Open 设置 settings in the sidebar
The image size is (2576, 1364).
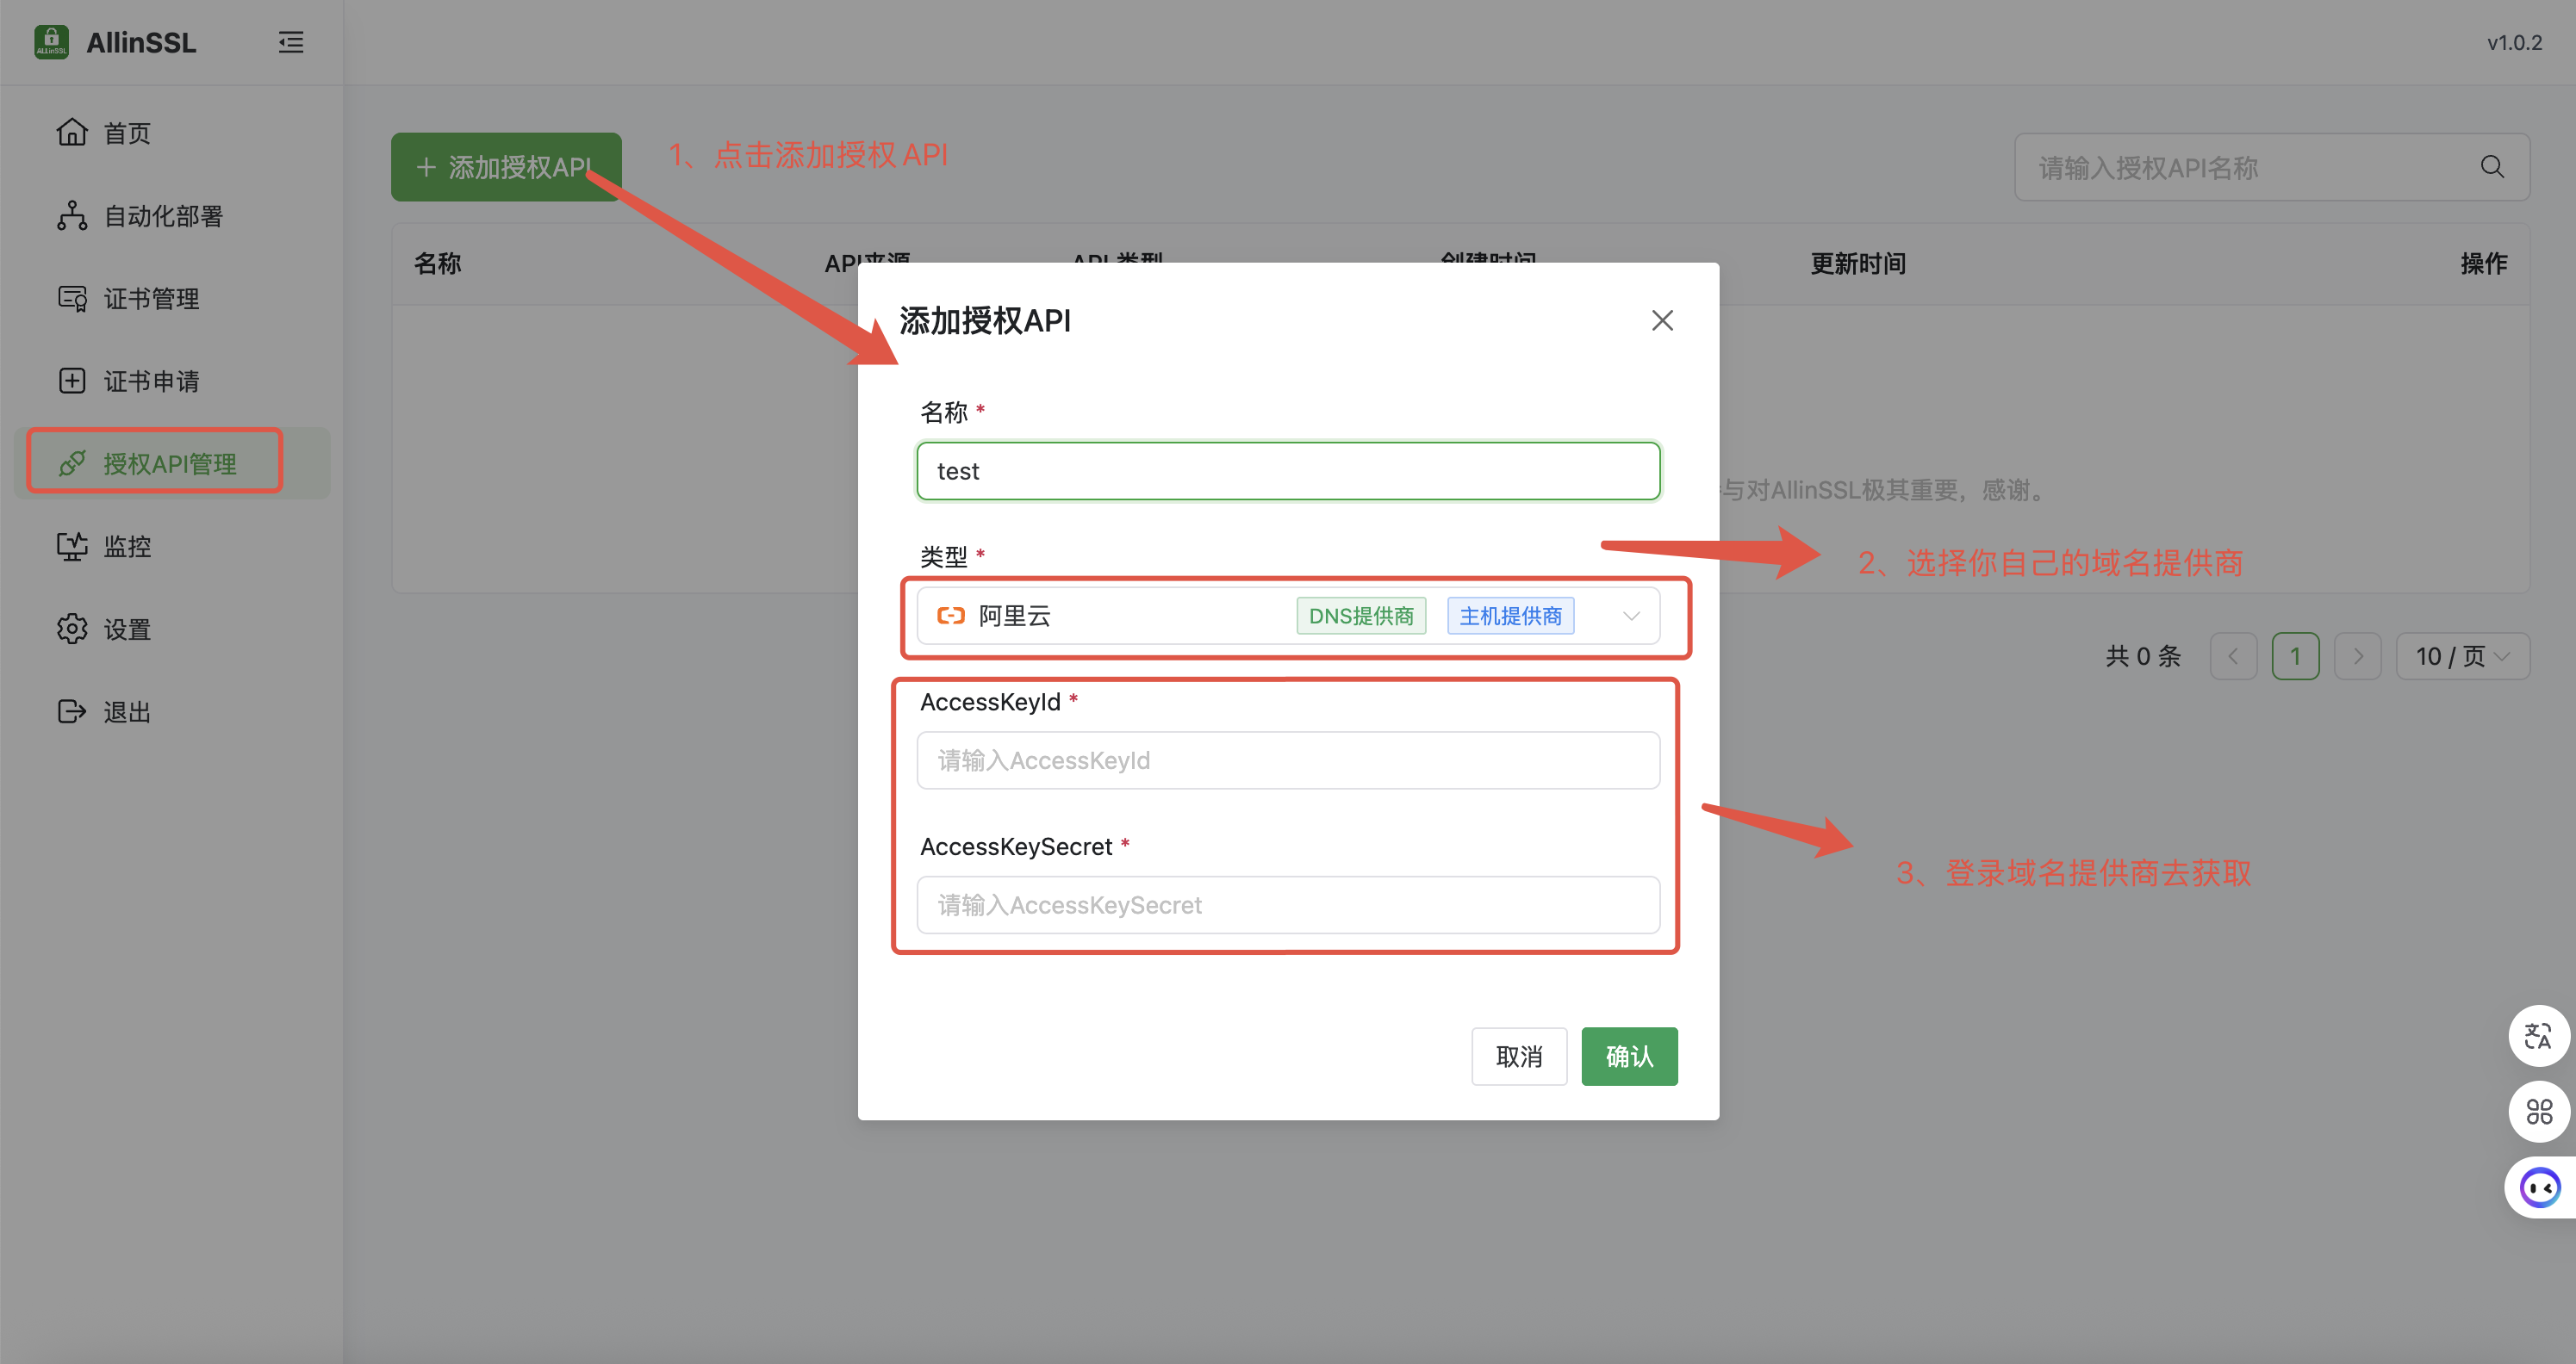[127, 629]
